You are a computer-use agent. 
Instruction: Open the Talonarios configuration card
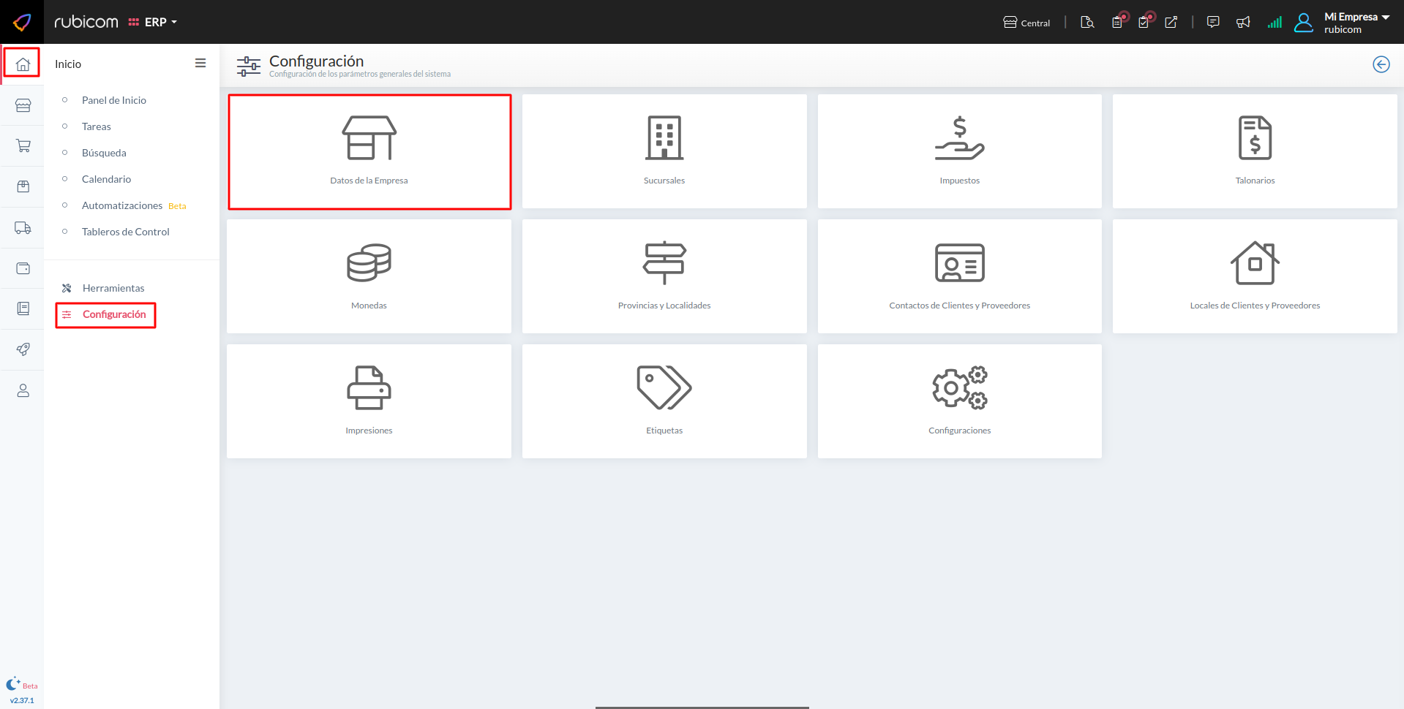coord(1254,151)
